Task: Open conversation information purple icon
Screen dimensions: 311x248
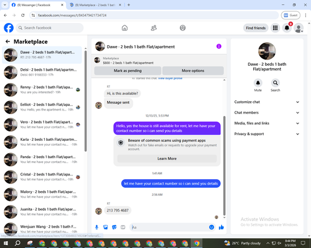Action: (219, 46)
